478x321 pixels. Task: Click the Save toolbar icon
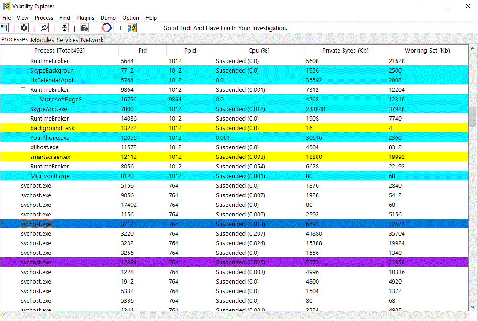tap(5, 27)
